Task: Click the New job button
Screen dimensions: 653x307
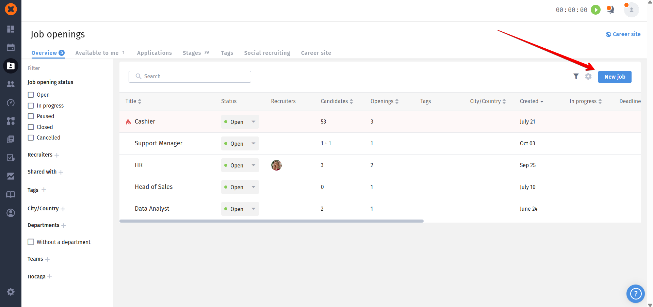Action: (615, 77)
